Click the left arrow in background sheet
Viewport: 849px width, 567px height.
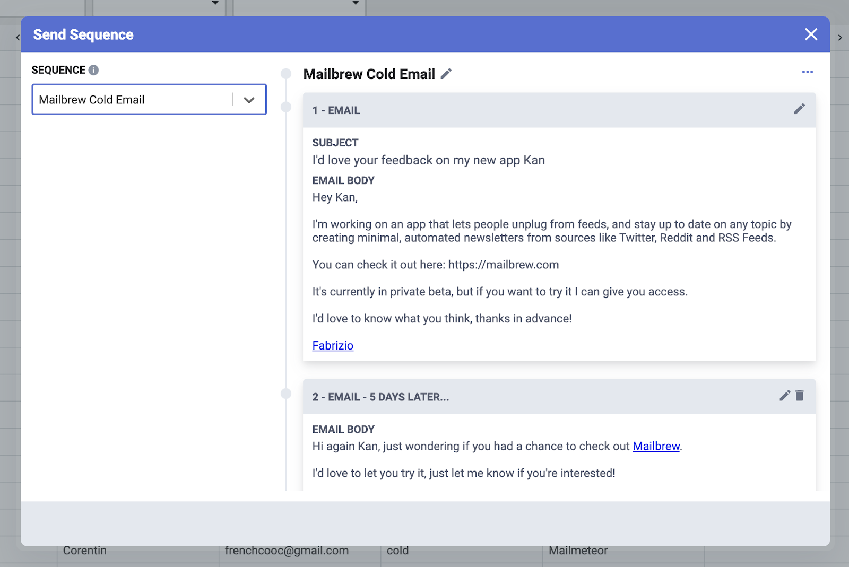pyautogui.click(x=18, y=38)
